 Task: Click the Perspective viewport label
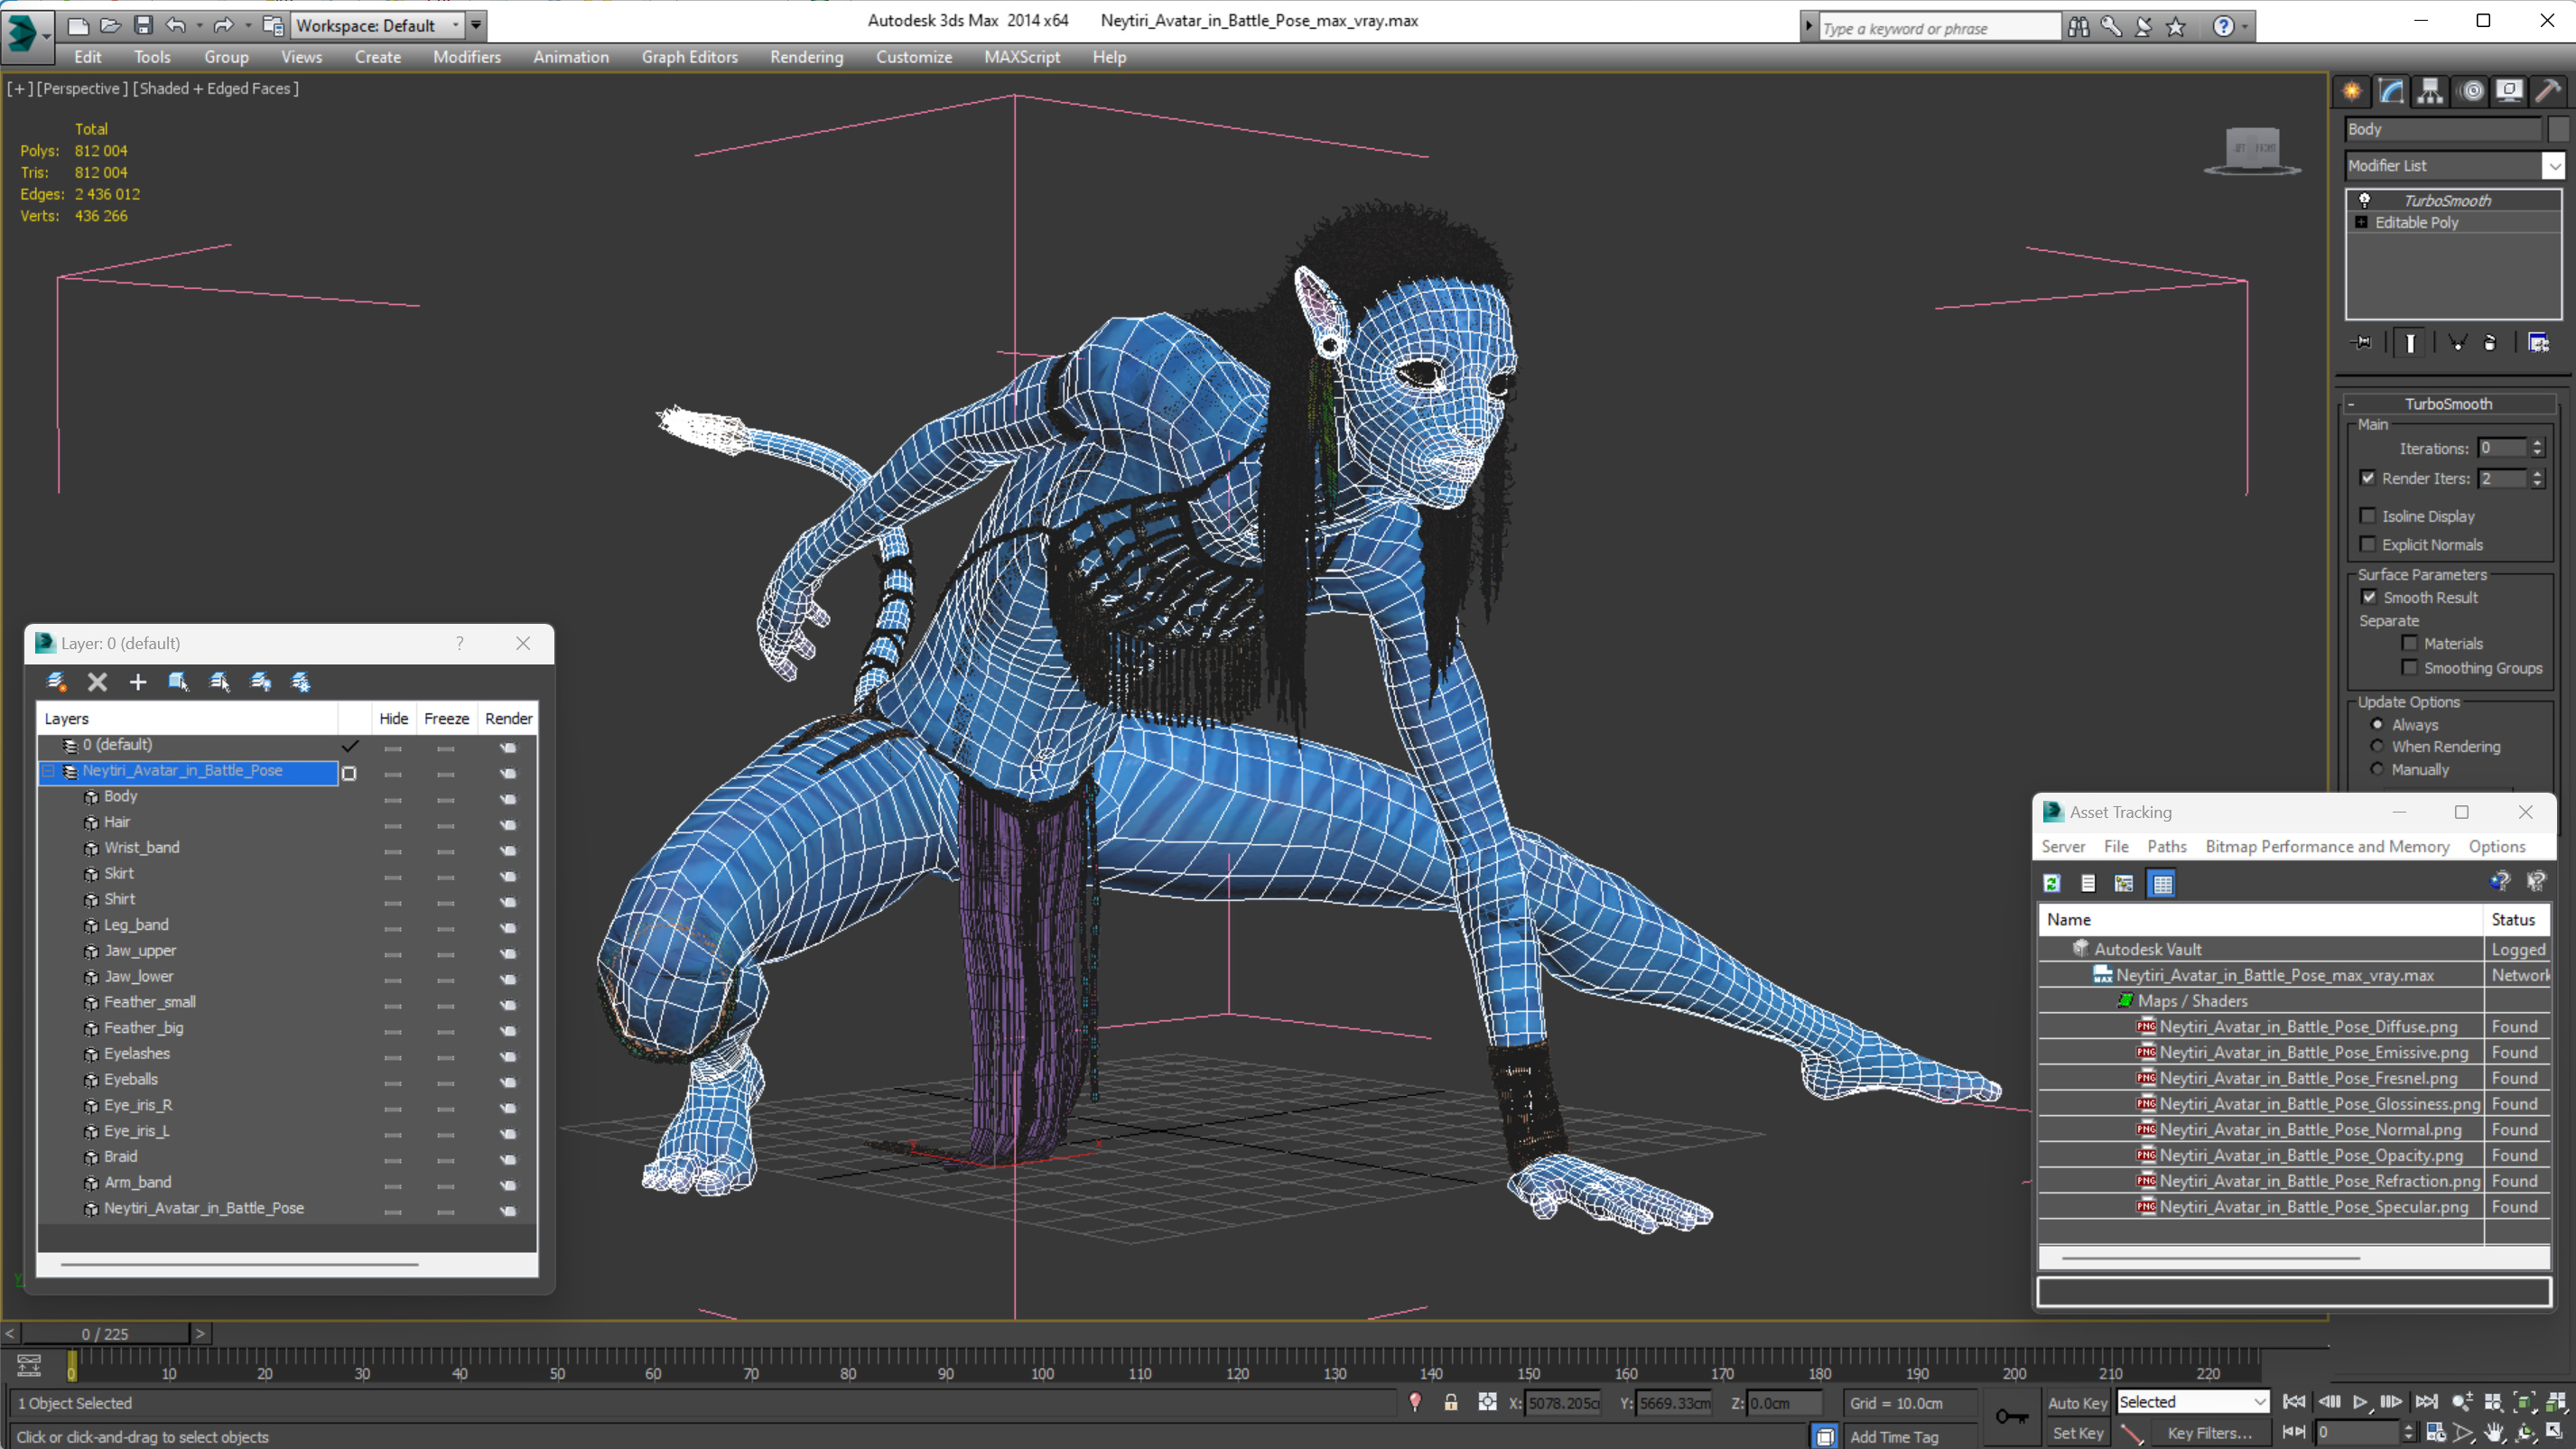81,88
